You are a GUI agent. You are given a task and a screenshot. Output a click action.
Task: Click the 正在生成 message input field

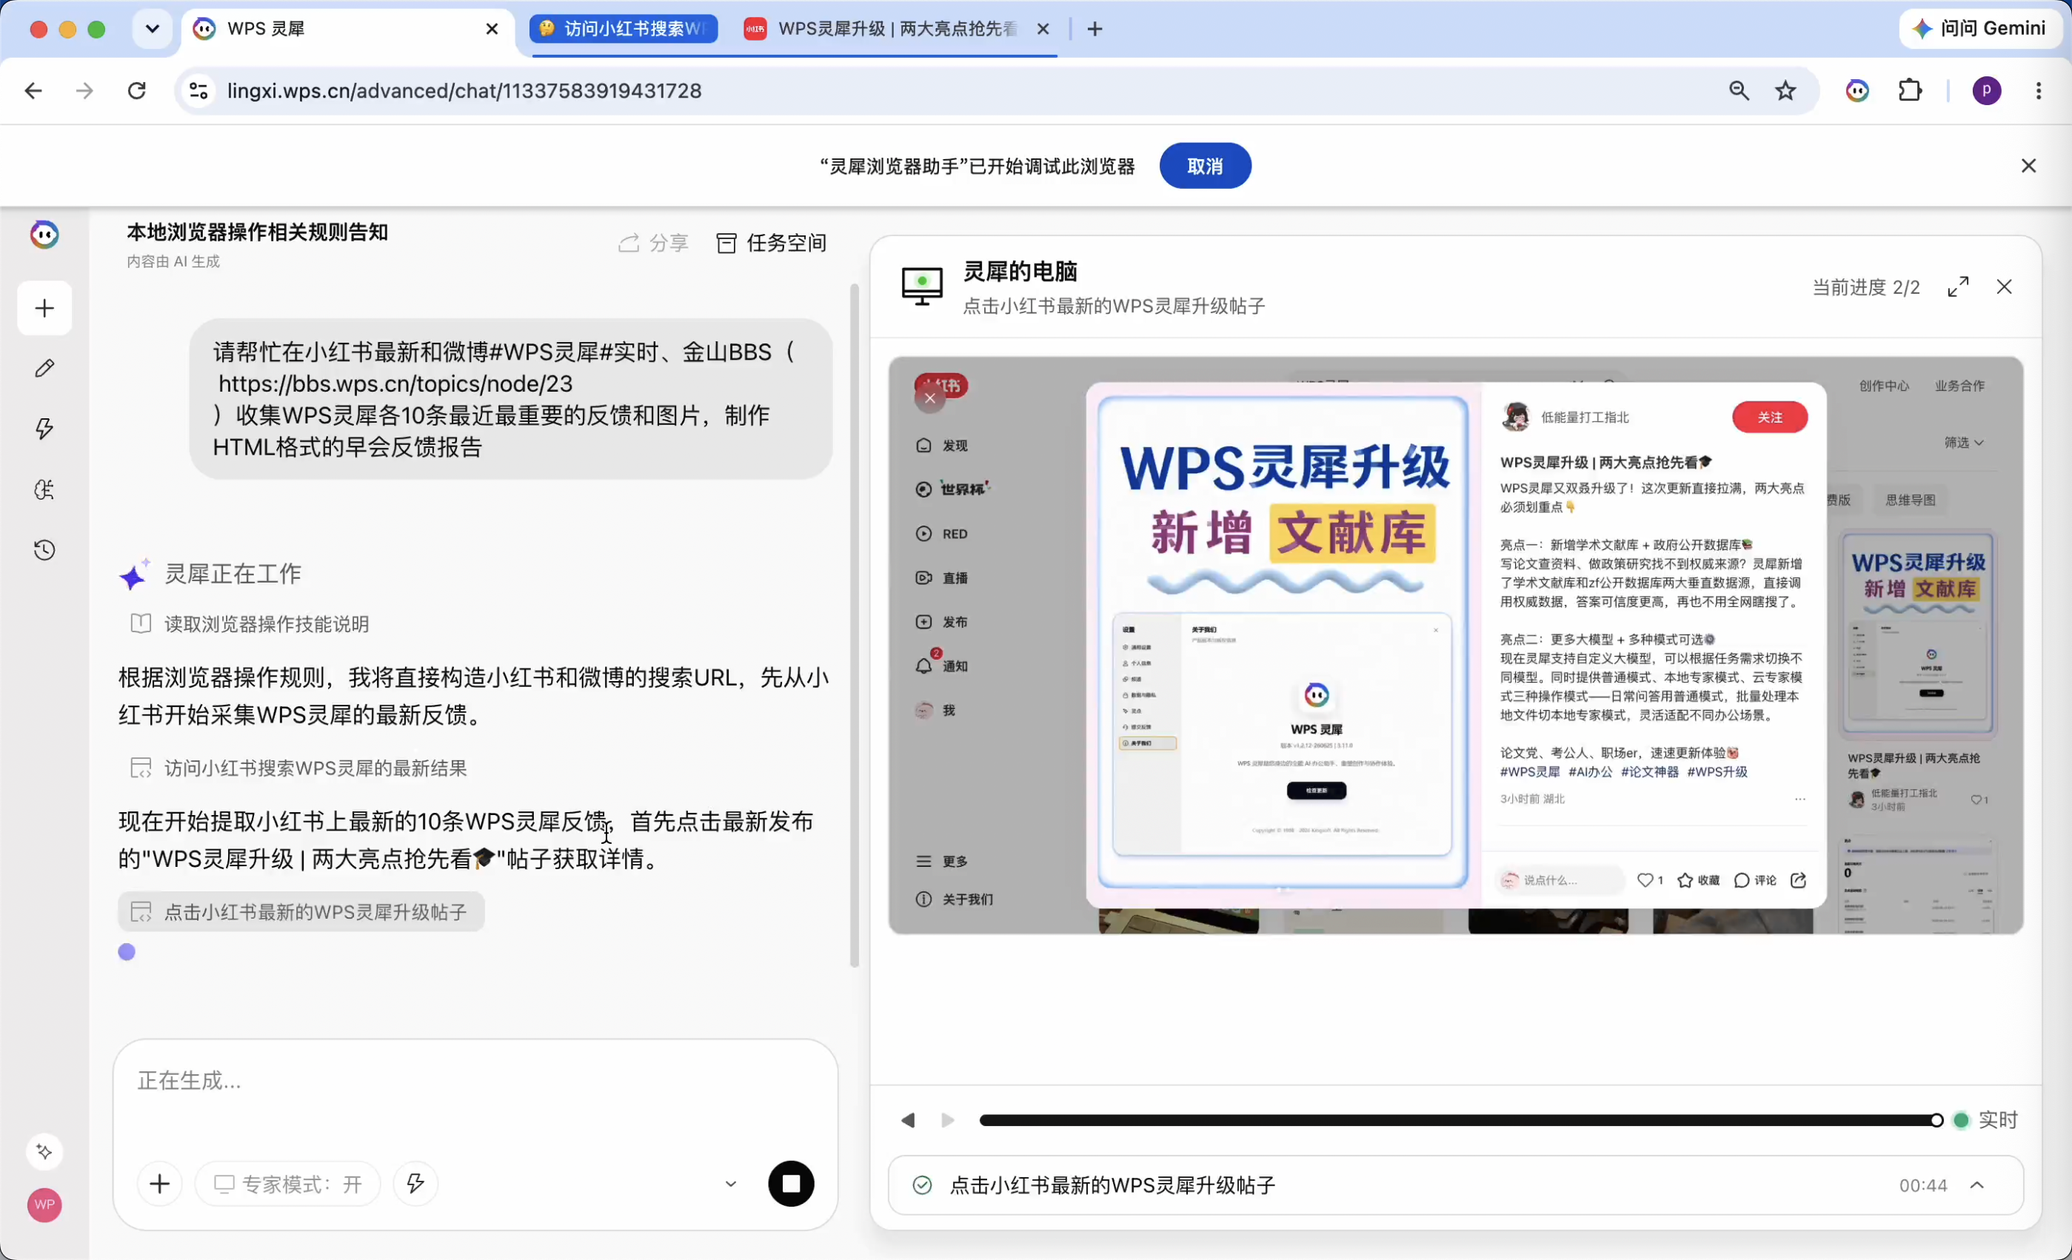475,1080
